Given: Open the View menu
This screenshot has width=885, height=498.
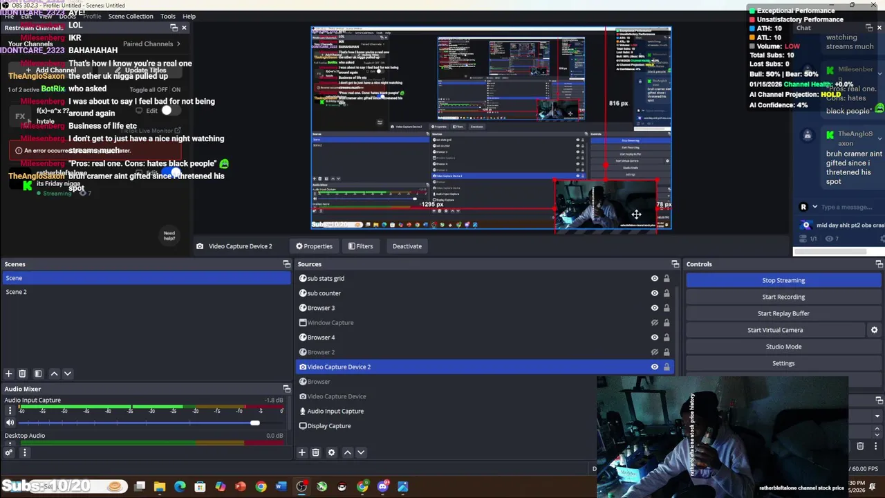Looking at the screenshot, I should 45,16.
